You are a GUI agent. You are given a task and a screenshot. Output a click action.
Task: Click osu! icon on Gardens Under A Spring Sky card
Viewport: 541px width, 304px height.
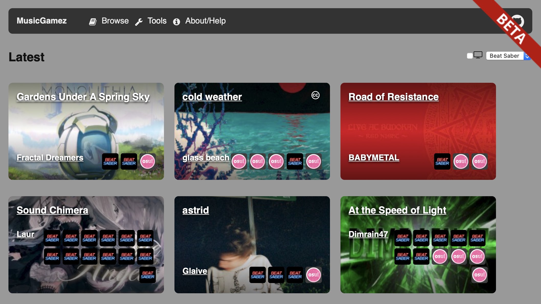pos(148,161)
